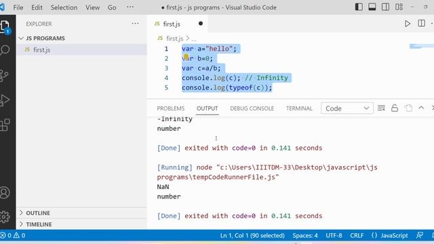Close unsaved first.js tab dot
The width and height of the screenshot is (434, 244).
pos(201,24)
